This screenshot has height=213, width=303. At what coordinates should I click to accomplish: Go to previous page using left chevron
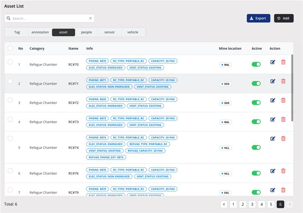point(224,204)
